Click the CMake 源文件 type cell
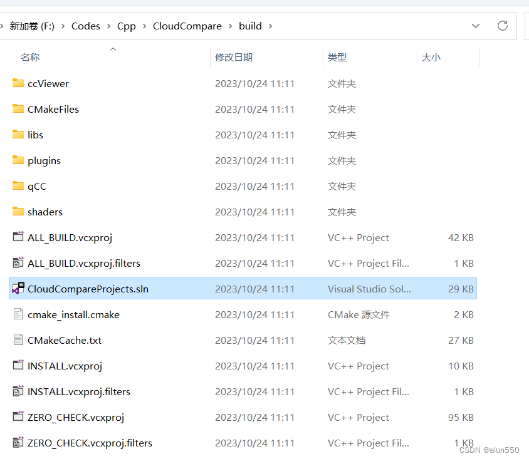Image resolution: width=529 pixels, height=459 pixels. 359,314
